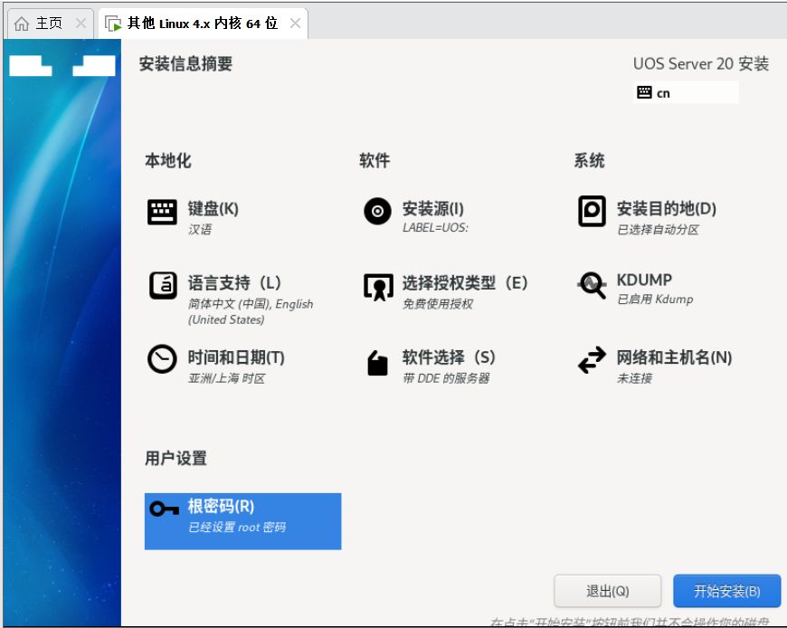Click the home icon in the 主页 tab
787x628 pixels.
22,24
